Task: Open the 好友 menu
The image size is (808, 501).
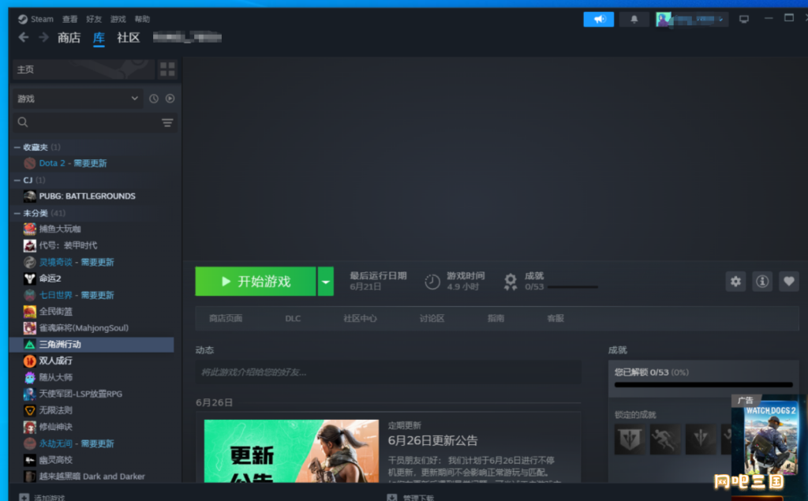Action: 94,19
